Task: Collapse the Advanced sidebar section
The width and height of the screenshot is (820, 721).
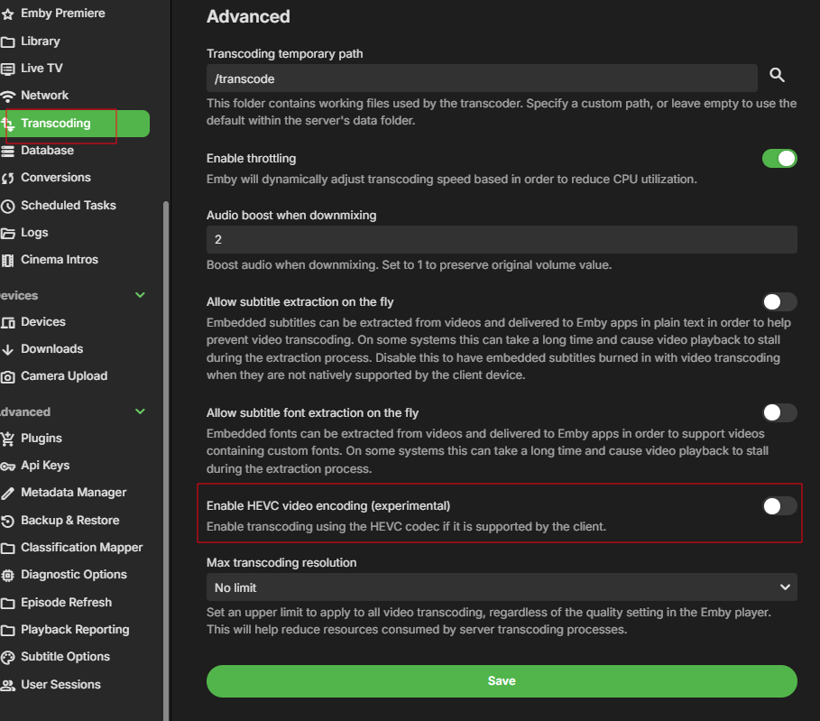Action: pyautogui.click(x=140, y=411)
